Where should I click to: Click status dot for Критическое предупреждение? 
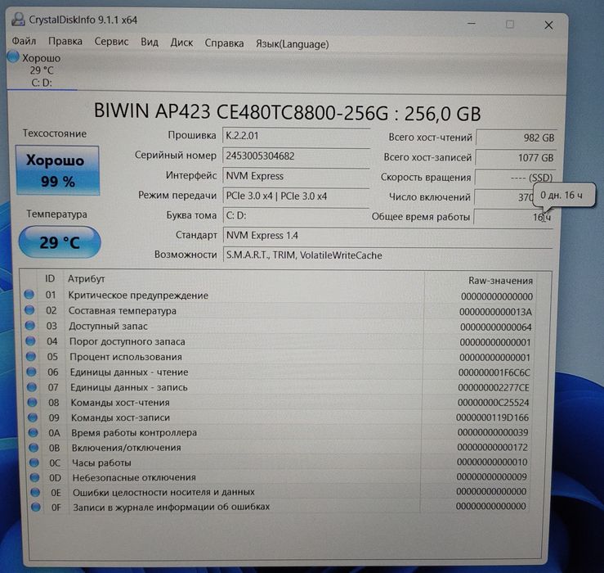[29, 295]
